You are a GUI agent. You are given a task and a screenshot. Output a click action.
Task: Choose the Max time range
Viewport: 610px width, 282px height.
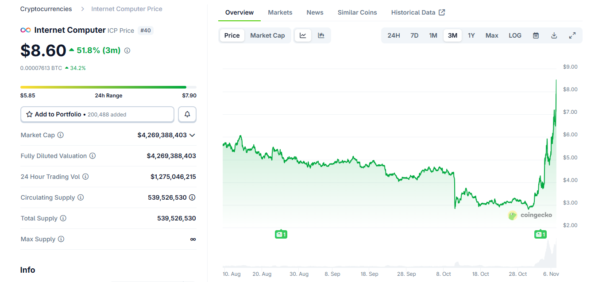[x=492, y=35]
